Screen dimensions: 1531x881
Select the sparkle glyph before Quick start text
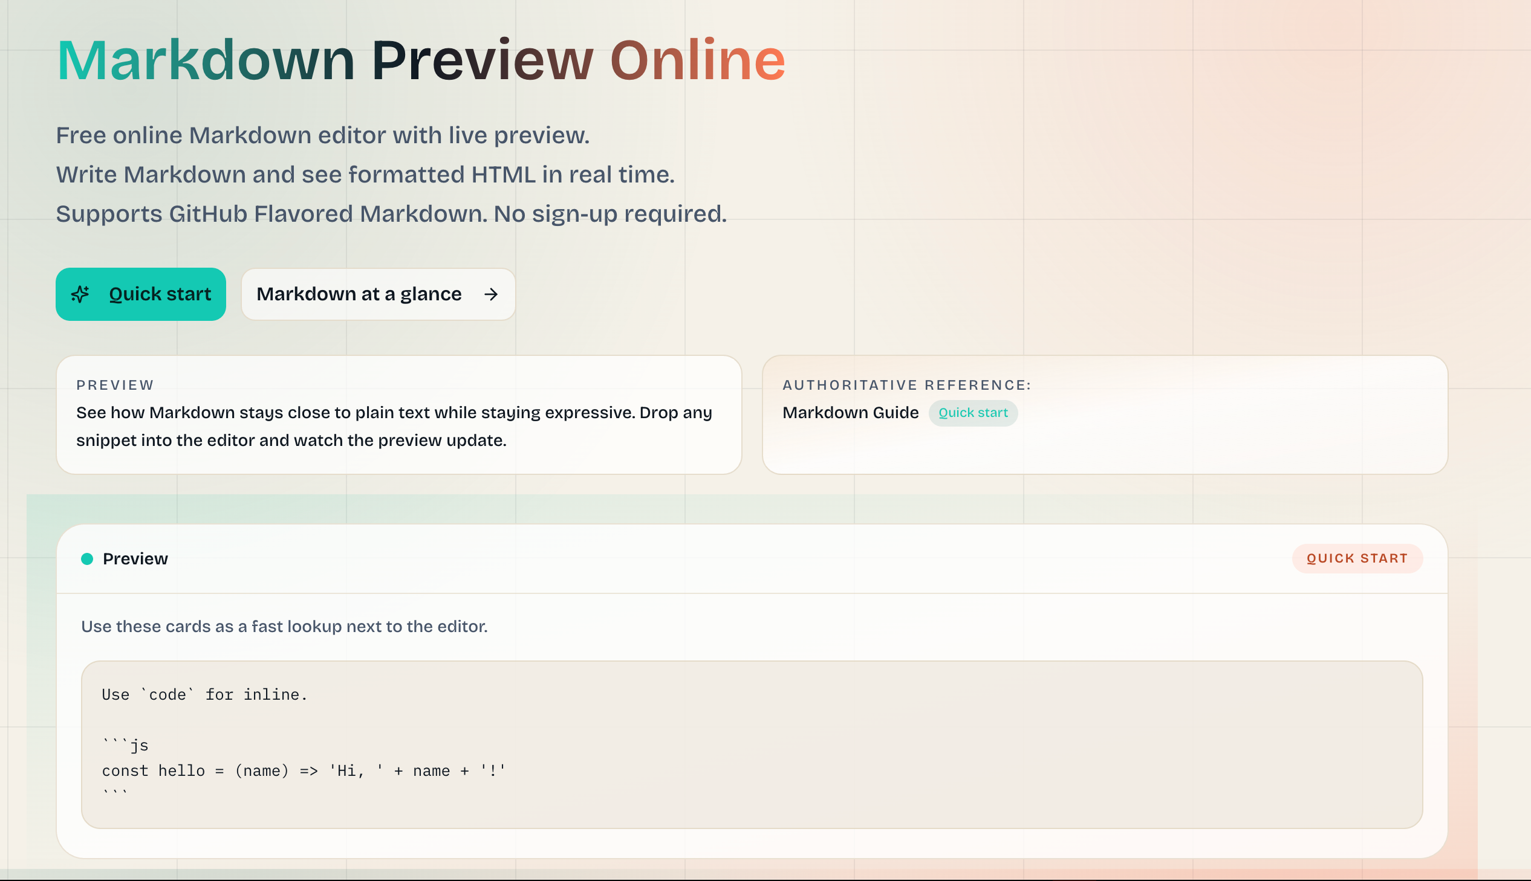[80, 294]
